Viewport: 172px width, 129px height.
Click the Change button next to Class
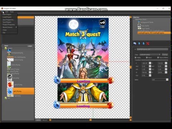point(165,54)
